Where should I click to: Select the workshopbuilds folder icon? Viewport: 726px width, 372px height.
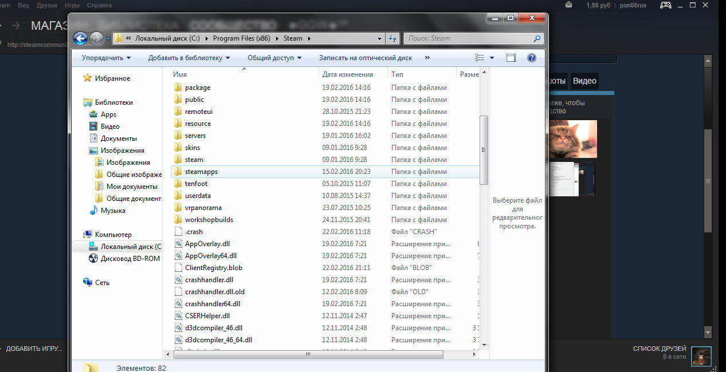click(x=178, y=220)
